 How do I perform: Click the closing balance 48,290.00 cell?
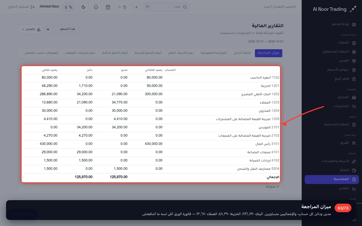pyautogui.click(x=50, y=86)
